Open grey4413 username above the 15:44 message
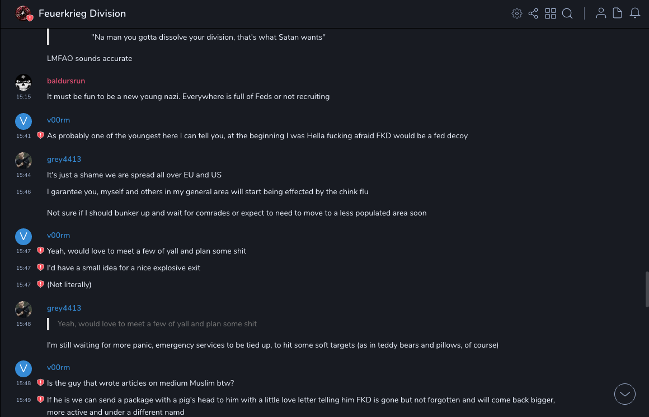Screen dimensions: 649x417 pos(64,160)
